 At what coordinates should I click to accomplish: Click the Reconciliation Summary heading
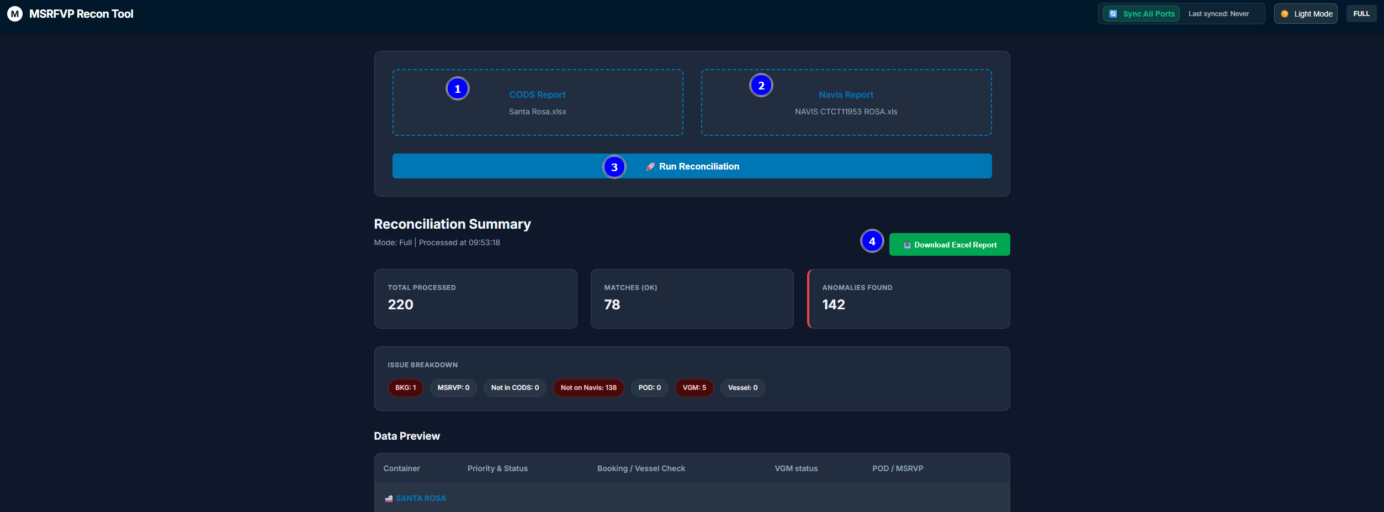(x=452, y=224)
